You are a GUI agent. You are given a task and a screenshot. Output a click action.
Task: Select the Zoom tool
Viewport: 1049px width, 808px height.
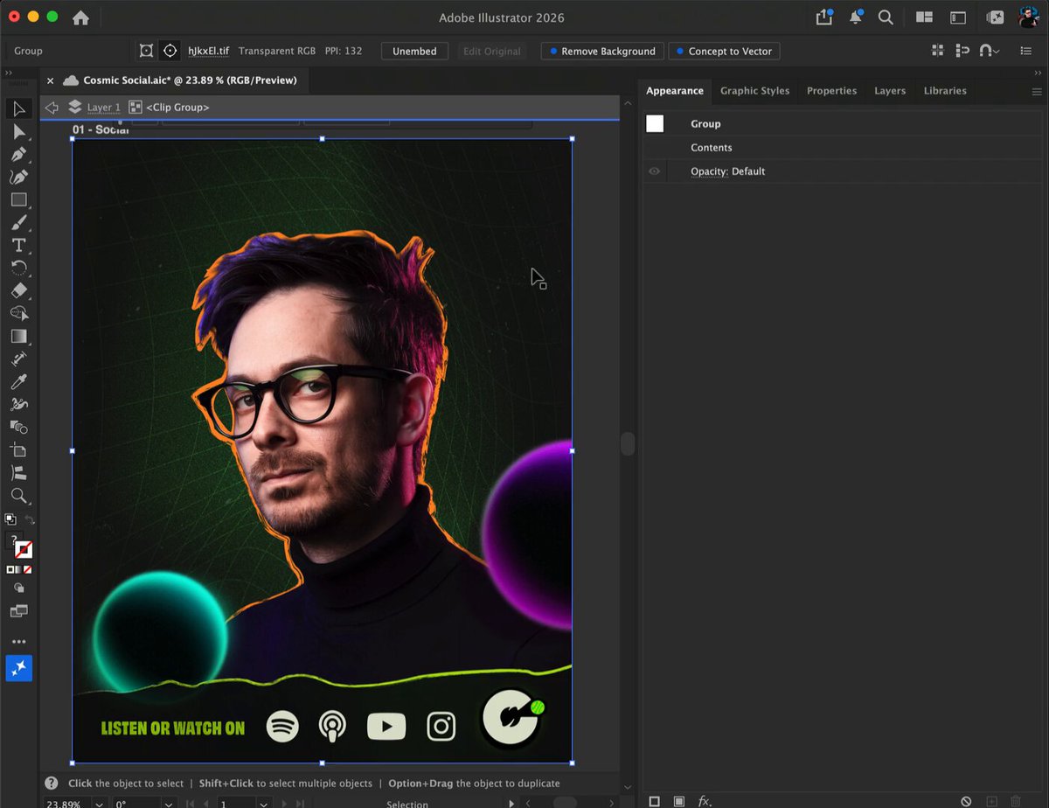pyautogui.click(x=18, y=496)
